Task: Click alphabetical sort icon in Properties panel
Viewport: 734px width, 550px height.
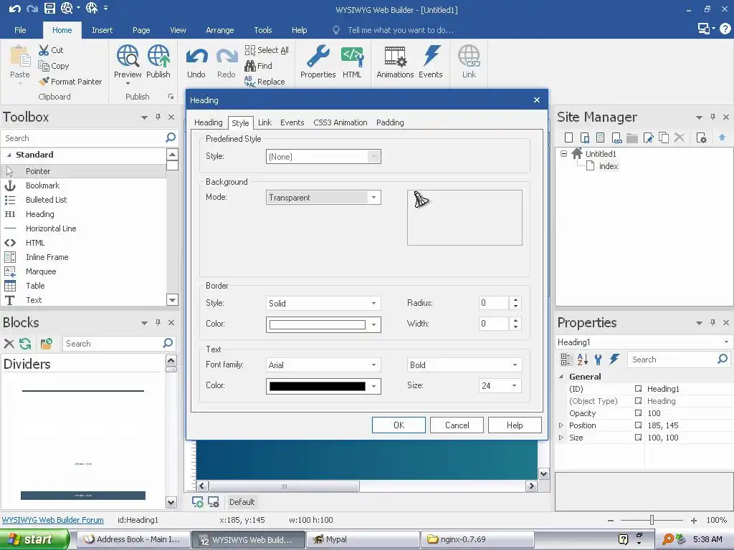Action: point(582,360)
